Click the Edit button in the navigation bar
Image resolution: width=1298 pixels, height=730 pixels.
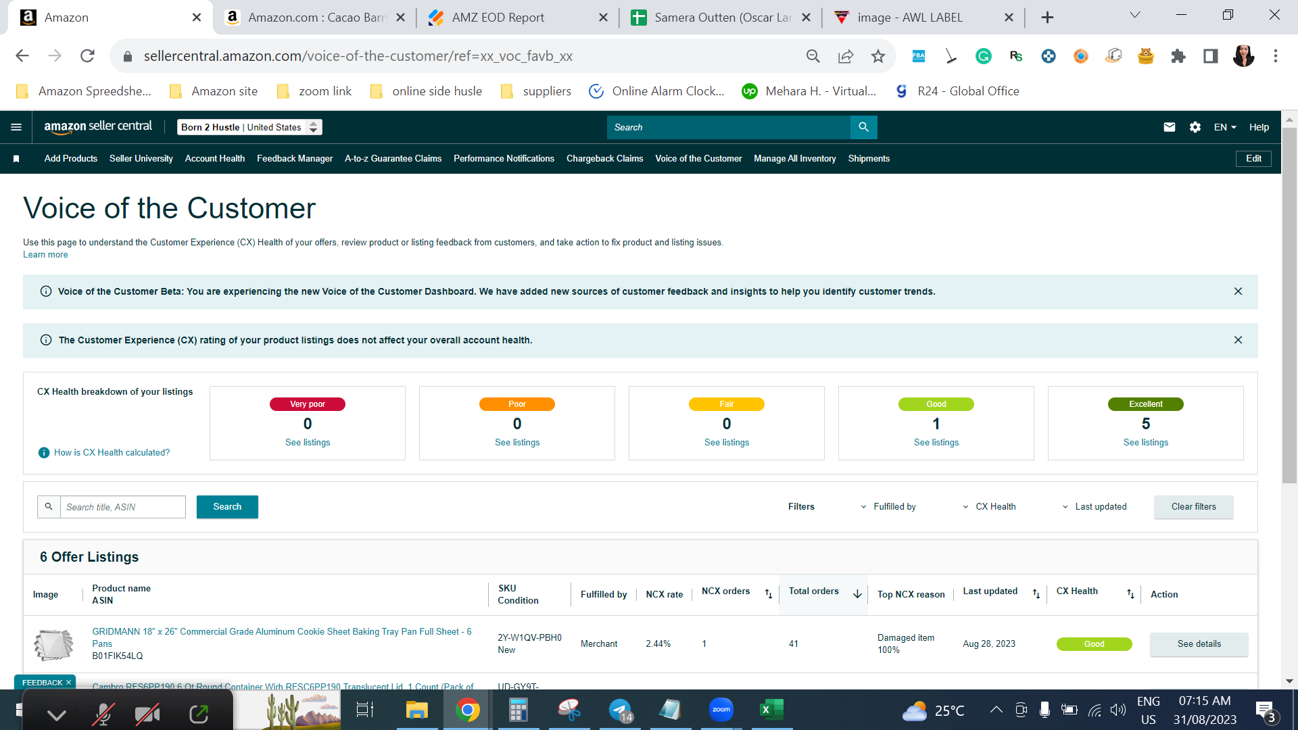[x=1253, y=159]
